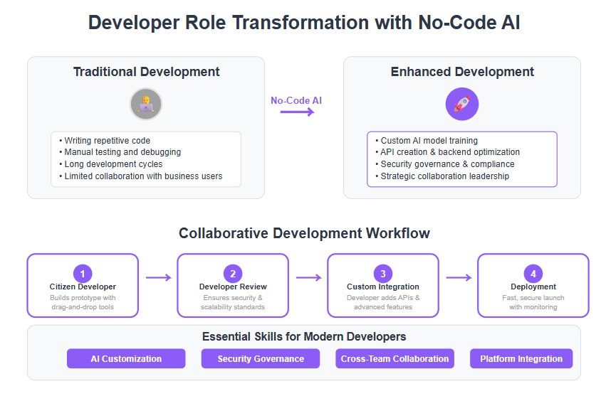This screenshot has height=401, width=616.
Task: Click the Deployment step card
Action: (x=533, y=285)
